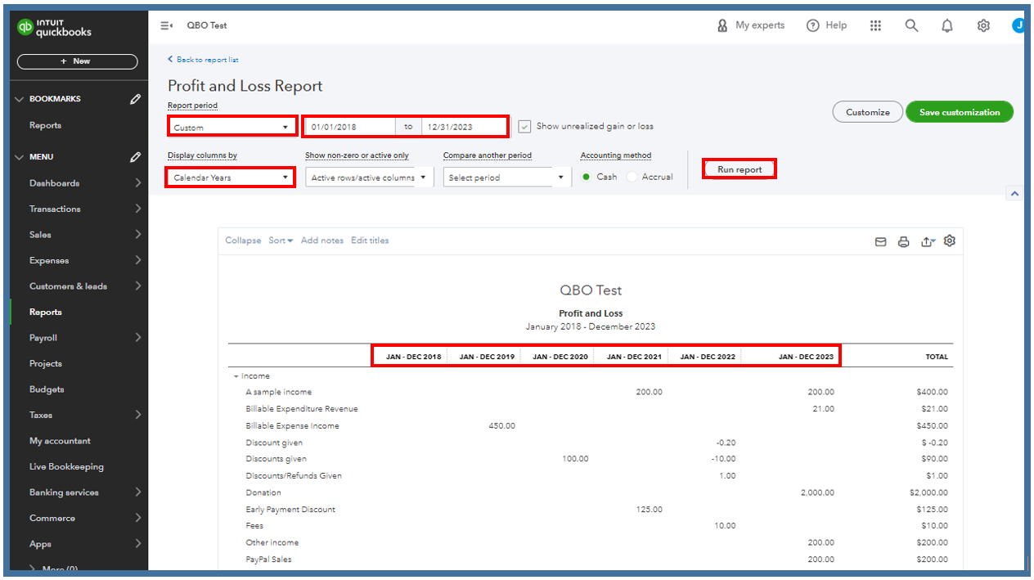The image size is (1034, 580).
Task: Open Banking services in sidebar
Action: tap(64, 492)
